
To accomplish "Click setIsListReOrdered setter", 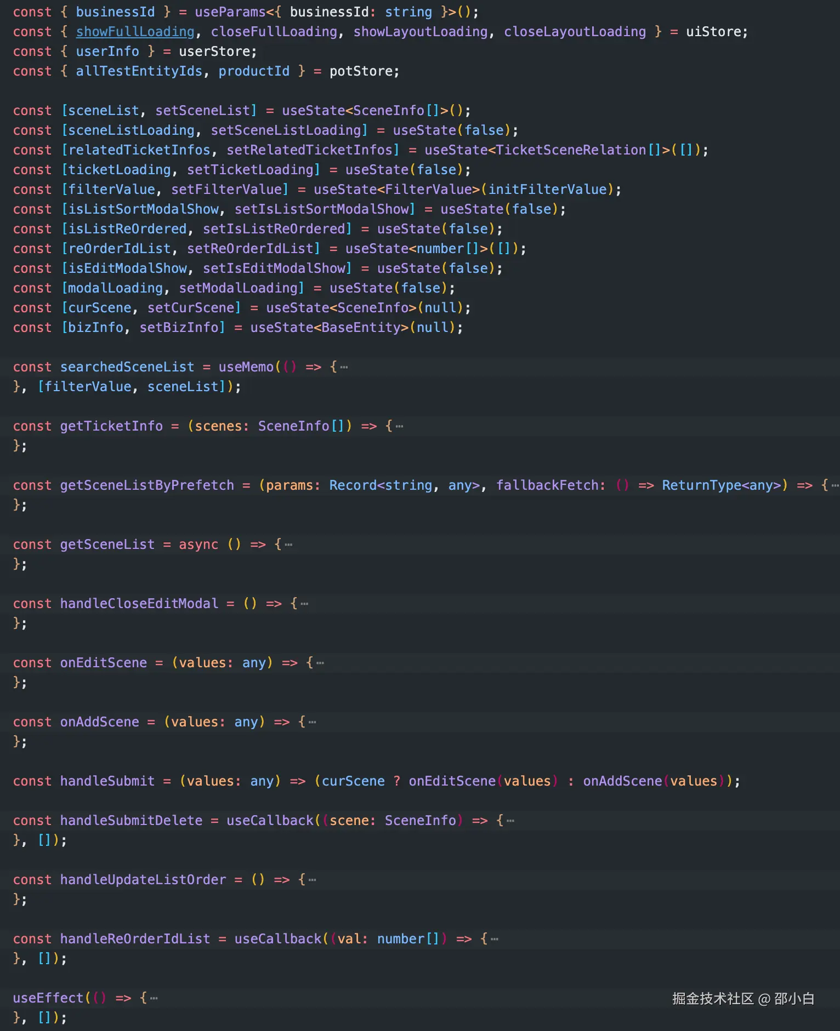I will tap(274, 229).
